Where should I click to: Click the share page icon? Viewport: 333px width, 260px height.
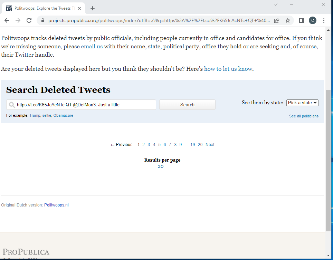(277, 20)
